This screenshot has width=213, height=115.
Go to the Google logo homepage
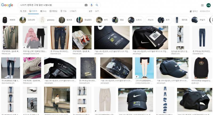coord(7,5)
